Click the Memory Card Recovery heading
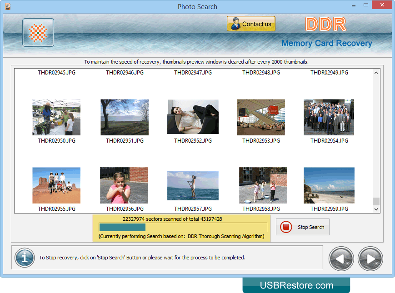 pyautogui.click(x=327, y=43)
